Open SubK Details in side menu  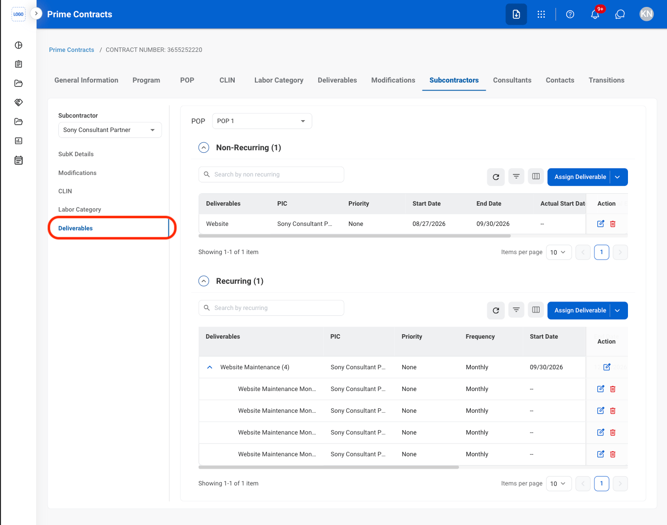click(x=76, y=154)
